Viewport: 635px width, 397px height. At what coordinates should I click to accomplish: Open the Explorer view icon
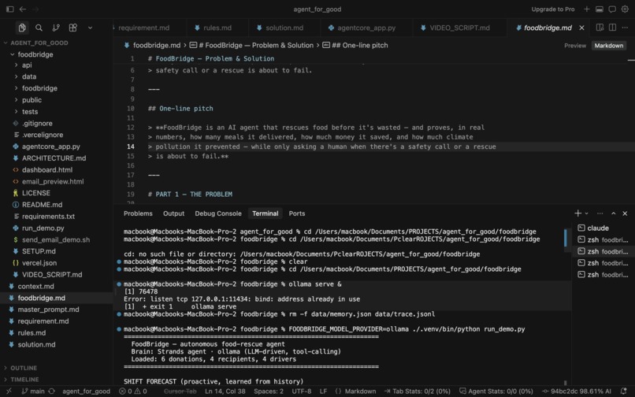[x=22, y=28]
